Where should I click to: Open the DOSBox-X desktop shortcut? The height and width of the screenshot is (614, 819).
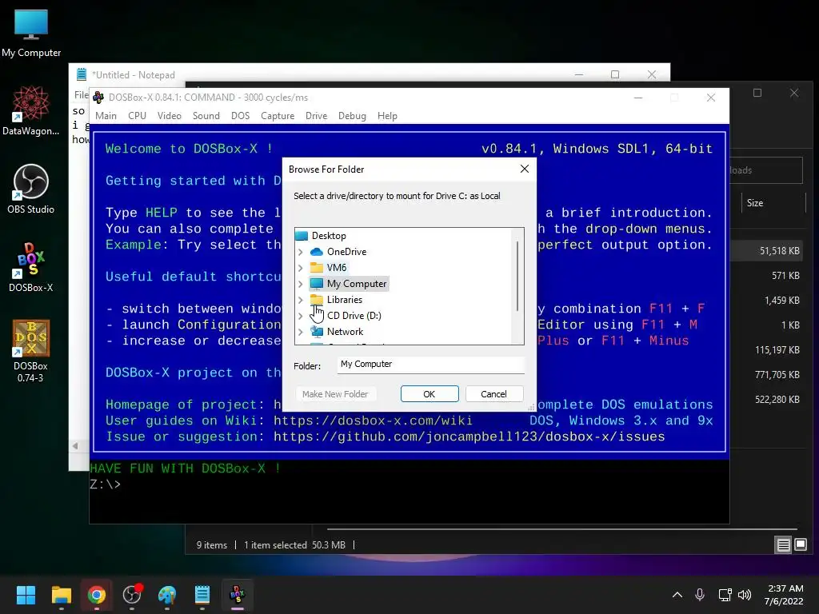click(x=31, y=267)
